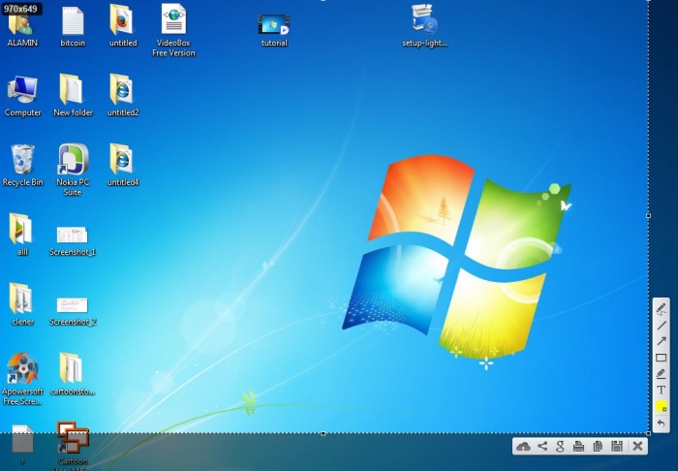
Task: Print the selected screenshot
Action: (x=578, y=447)
